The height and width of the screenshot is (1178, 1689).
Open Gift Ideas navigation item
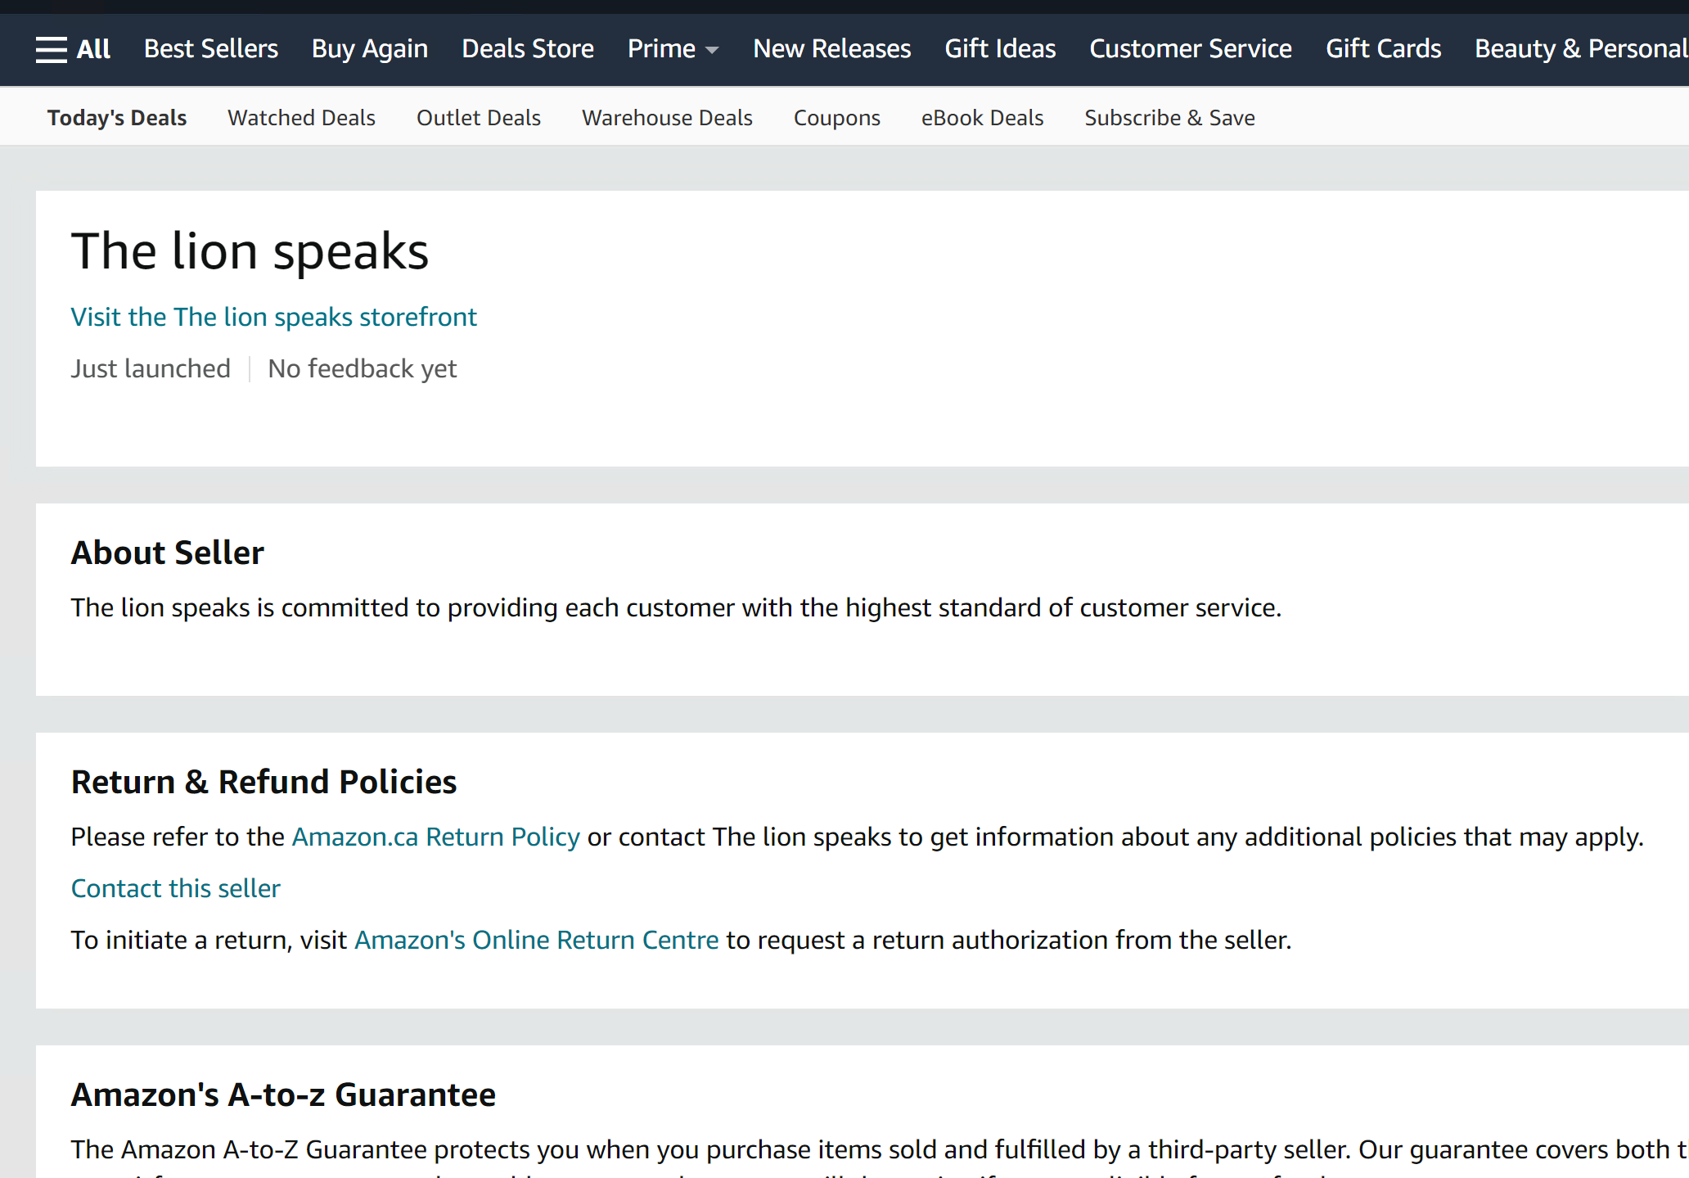tap(1000, 49)
